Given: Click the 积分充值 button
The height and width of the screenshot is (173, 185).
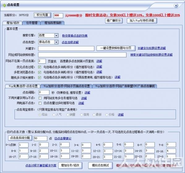Looking at the screenshot, I should click(42, 15).
